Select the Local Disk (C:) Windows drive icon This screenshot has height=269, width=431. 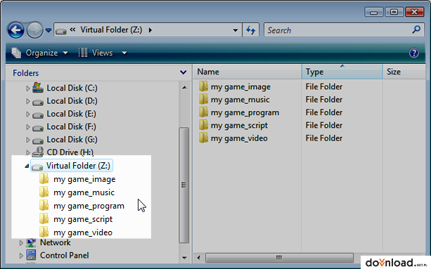pyautogui.click(x=38, y=88)
